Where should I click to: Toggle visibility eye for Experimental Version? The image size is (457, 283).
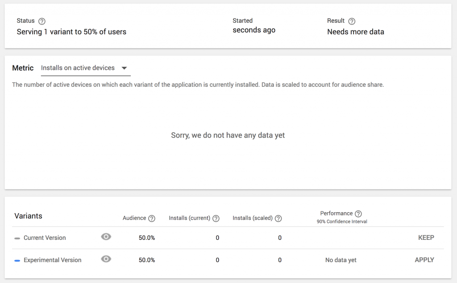[x=106, y=259]
